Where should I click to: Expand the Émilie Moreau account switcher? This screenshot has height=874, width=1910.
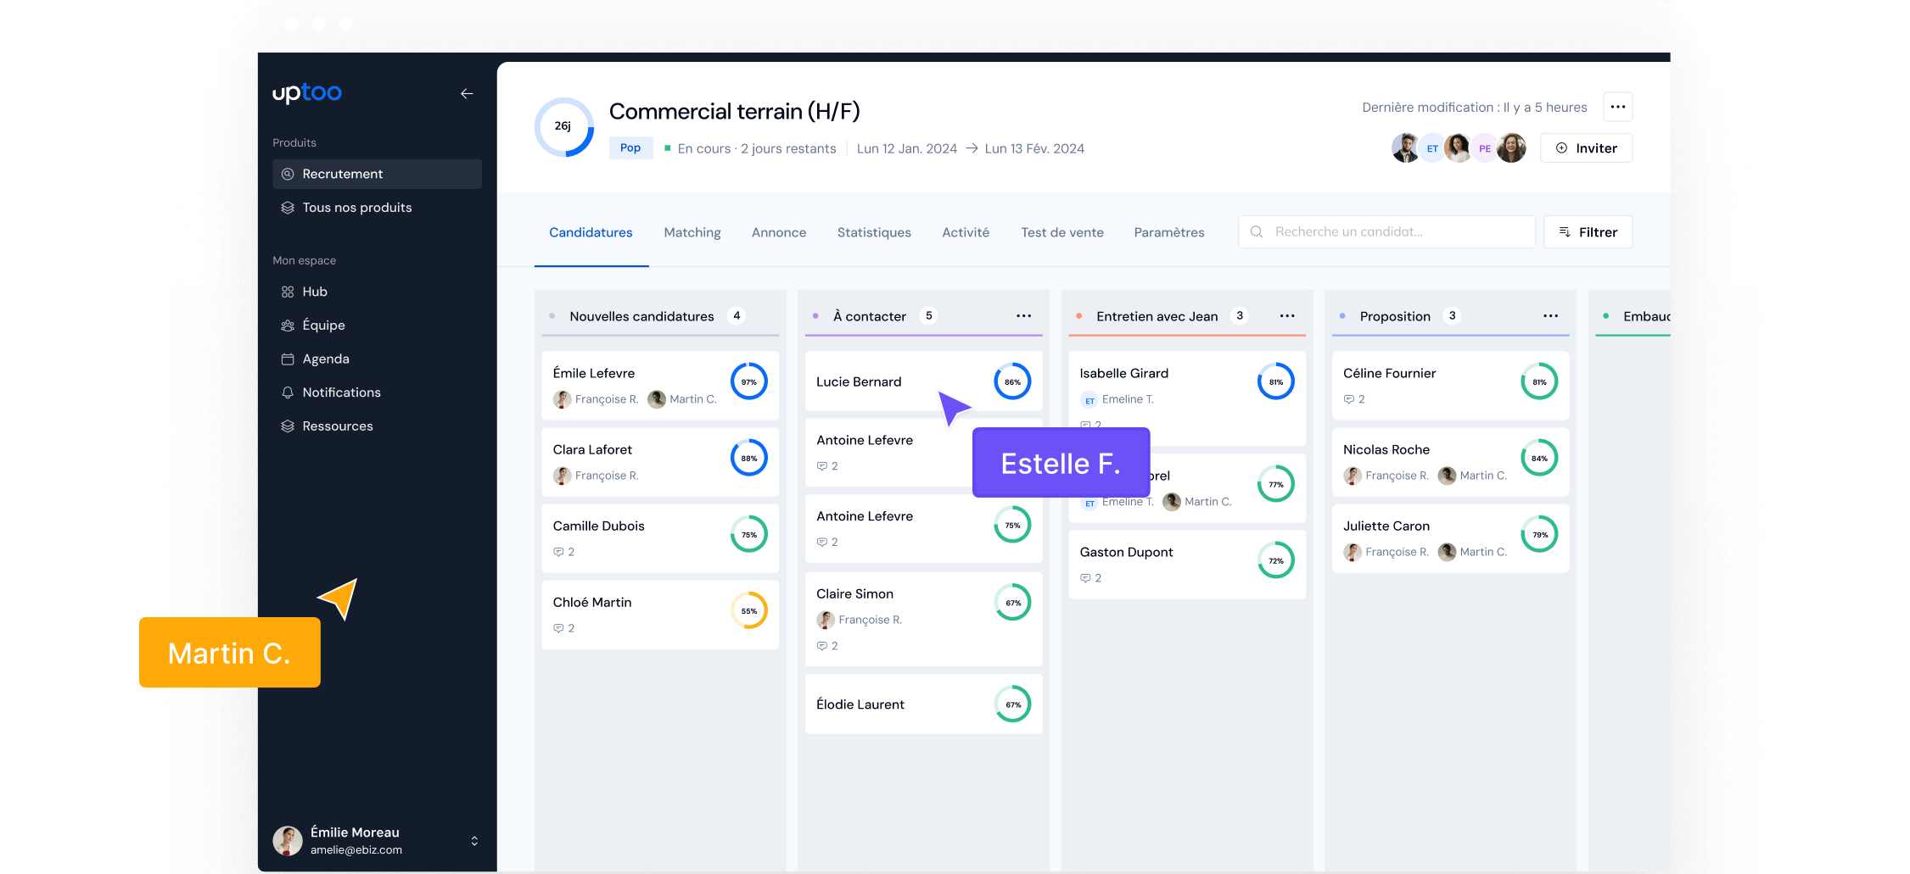(x=474, y=841)
